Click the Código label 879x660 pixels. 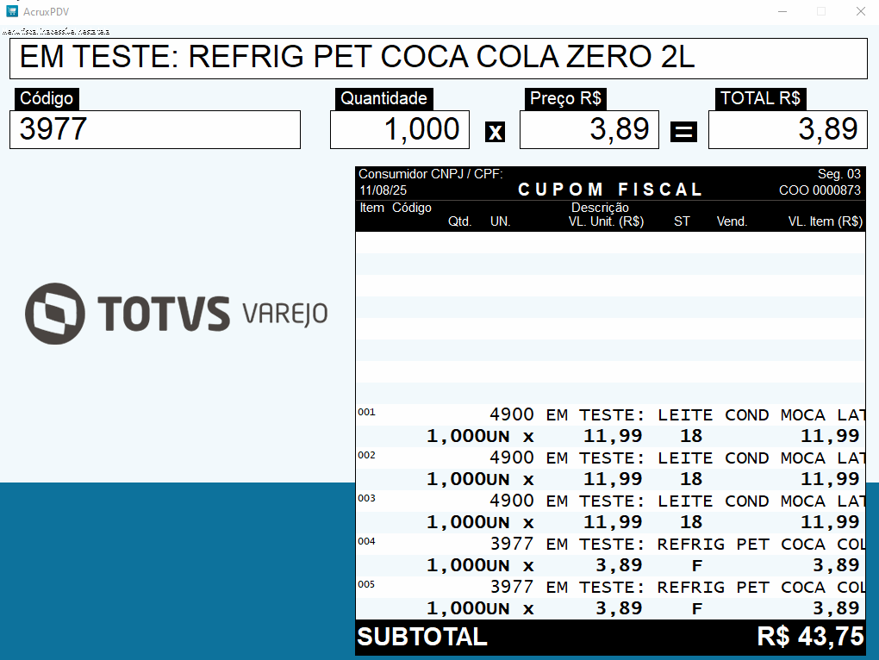47,98
